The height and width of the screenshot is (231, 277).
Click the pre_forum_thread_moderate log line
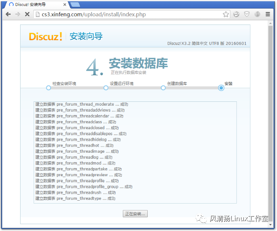(x=82, y=104)
